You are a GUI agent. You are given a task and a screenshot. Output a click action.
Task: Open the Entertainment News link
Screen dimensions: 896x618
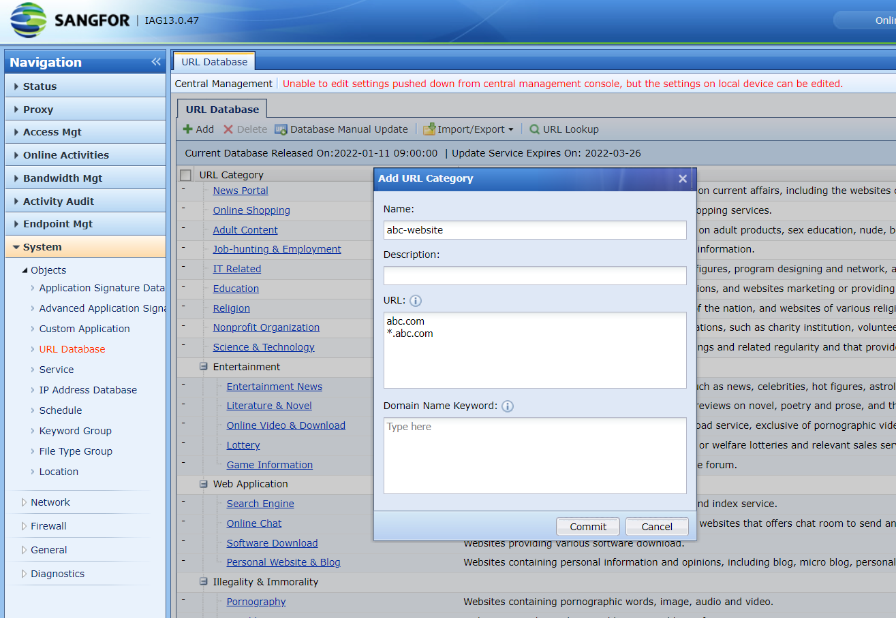point(275,387)
